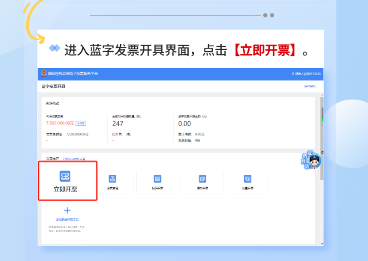368x261 pixels.
Task: Click the page heading 蓝字发票开具
Action: click(x=53, y=86)
